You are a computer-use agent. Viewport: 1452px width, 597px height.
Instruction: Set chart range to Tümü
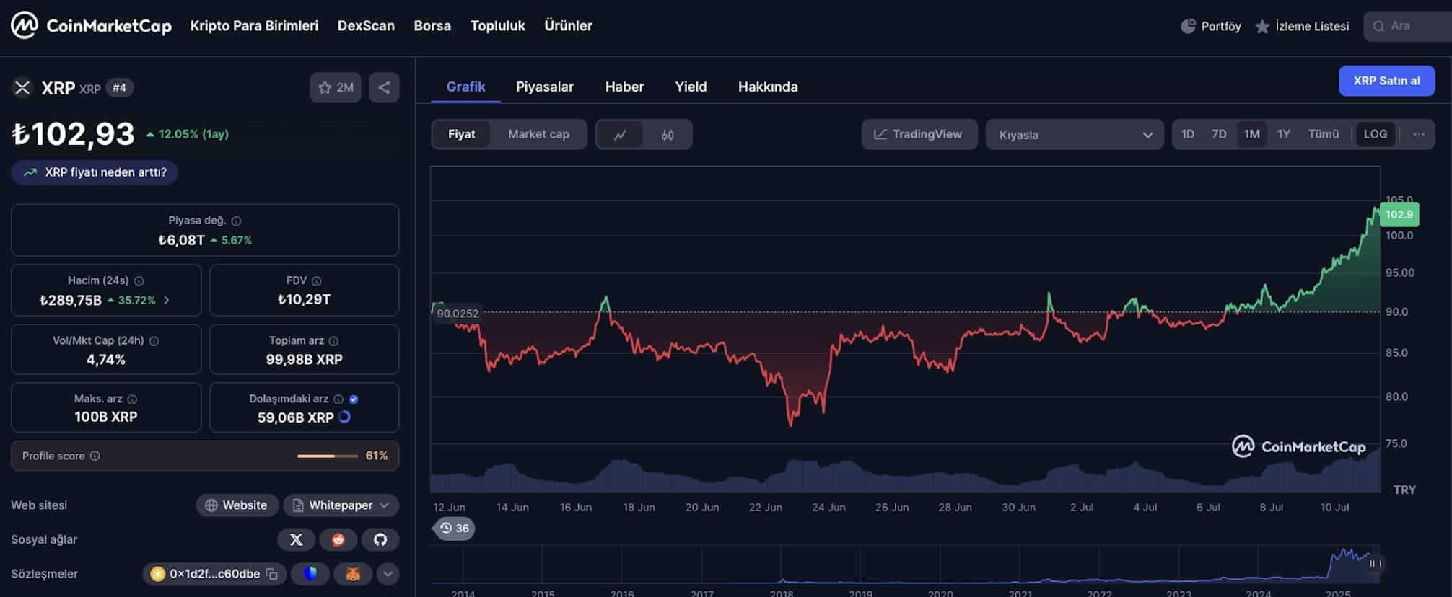pyautogui.click(x=1323, y=134)
